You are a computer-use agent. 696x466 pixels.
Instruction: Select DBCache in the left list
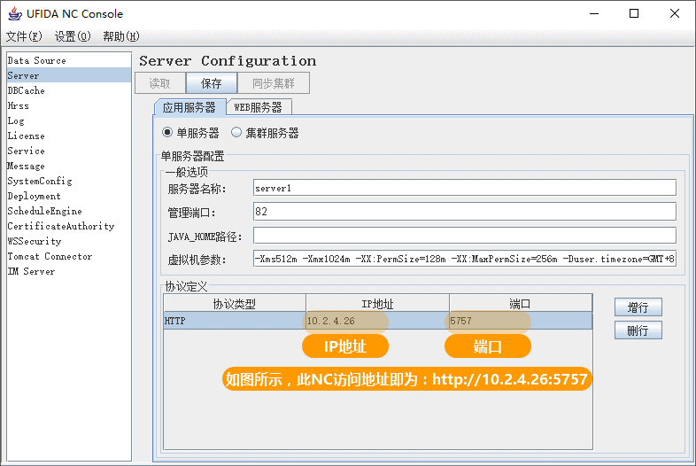click(x=27, y=90)
